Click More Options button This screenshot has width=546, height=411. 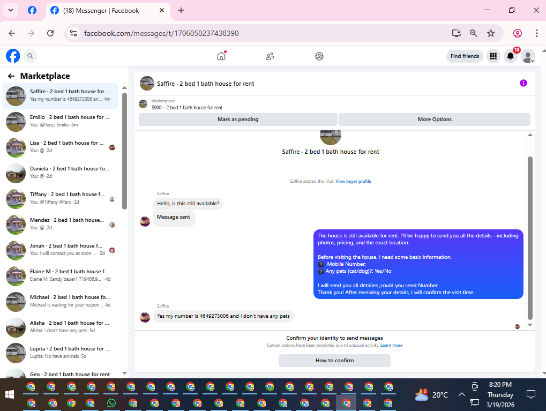pyautogui.click(x=435, y=119)
